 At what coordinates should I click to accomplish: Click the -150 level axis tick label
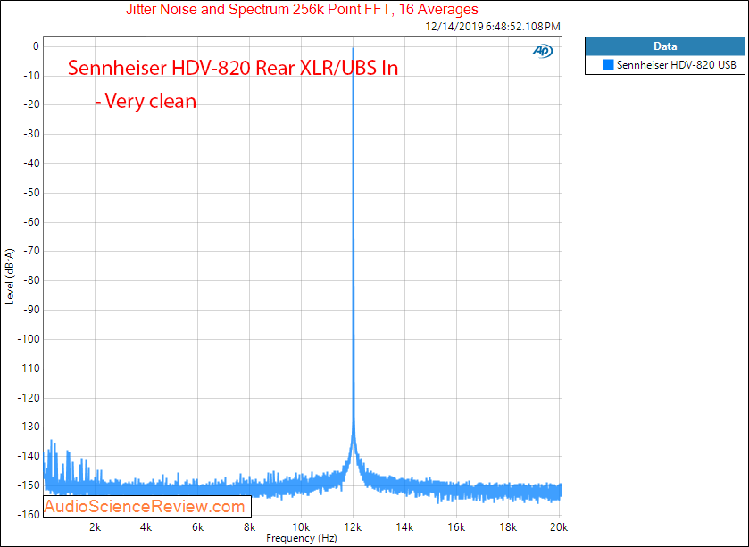[29, 485]
